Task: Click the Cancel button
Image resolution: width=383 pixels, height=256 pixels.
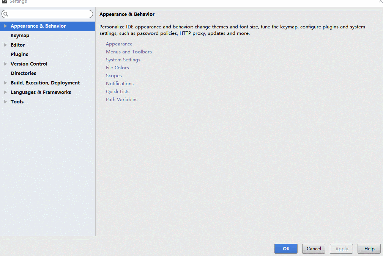Action: tap(314, 249)
